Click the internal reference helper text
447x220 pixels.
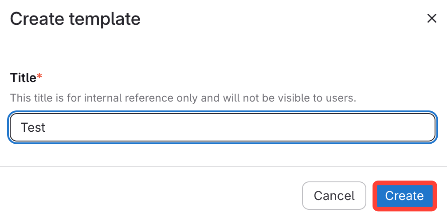[x=183, y=98]
